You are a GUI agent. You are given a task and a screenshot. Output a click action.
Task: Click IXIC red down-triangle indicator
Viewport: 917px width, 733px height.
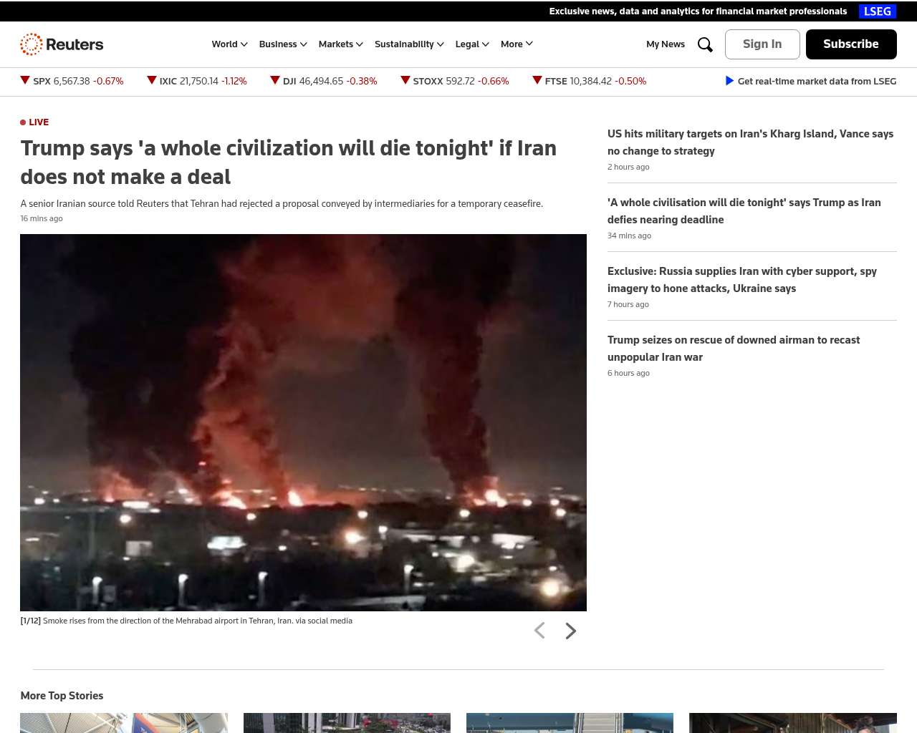(152, 80)
